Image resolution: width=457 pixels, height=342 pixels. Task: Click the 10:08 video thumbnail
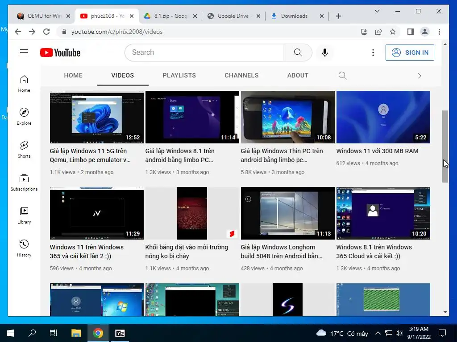click(288, 117)
